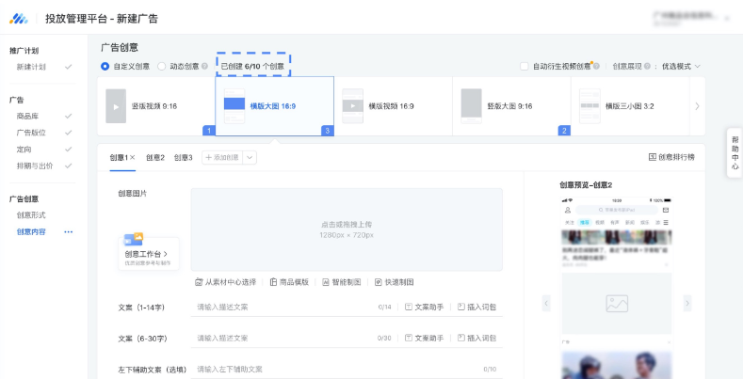743x379 pixels.
Task: Click 文案助手 for the 1-14字 copy
Action: (x=421, y=307)
